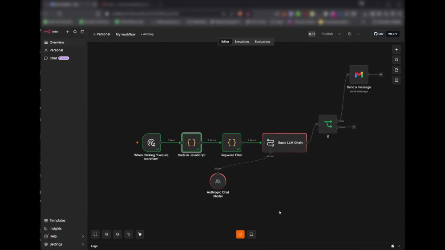
Task: Open the three-dot workflow options menu
Action: [x=358, y=34]
